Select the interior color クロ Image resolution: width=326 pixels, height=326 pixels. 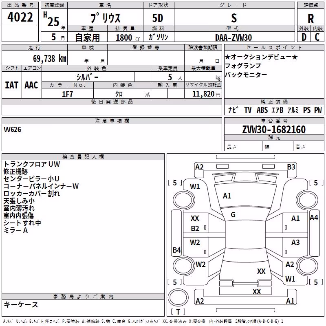click(119, 94)
